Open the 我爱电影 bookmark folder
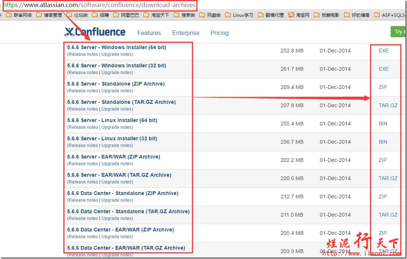Image resolution: width=407 pixels, height=259 pixels. click(326, 15)
